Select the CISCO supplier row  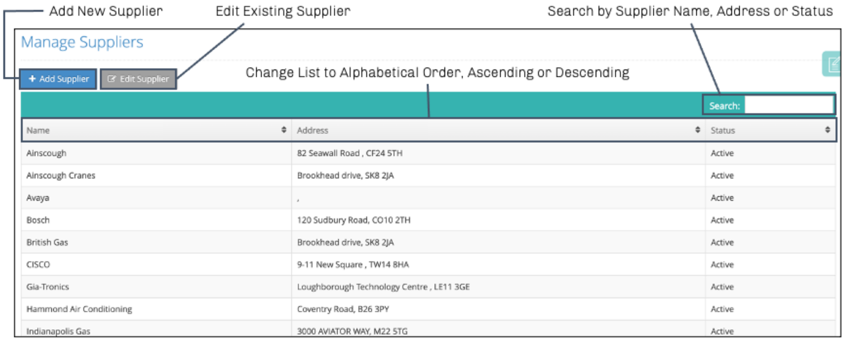click(x=428, y=264)
